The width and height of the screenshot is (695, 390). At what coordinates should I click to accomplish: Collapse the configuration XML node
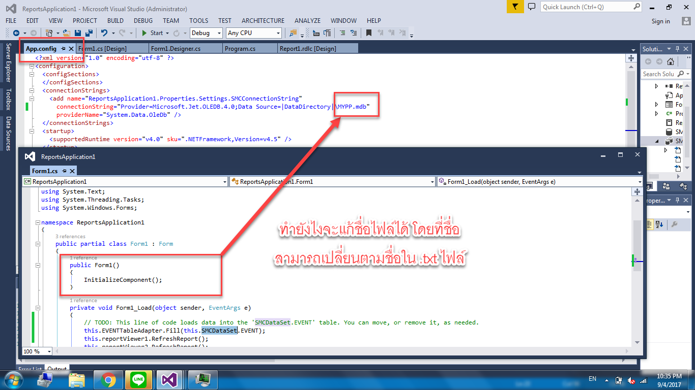tap(32, 66)
